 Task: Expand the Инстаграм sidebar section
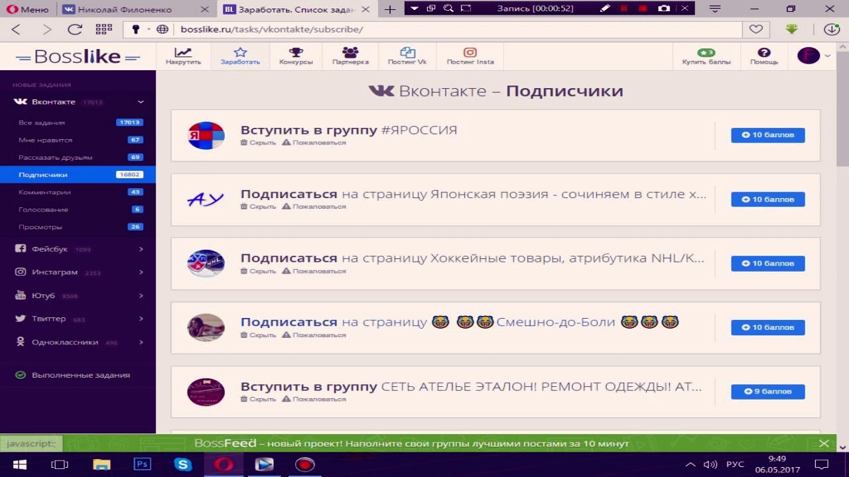141,272
